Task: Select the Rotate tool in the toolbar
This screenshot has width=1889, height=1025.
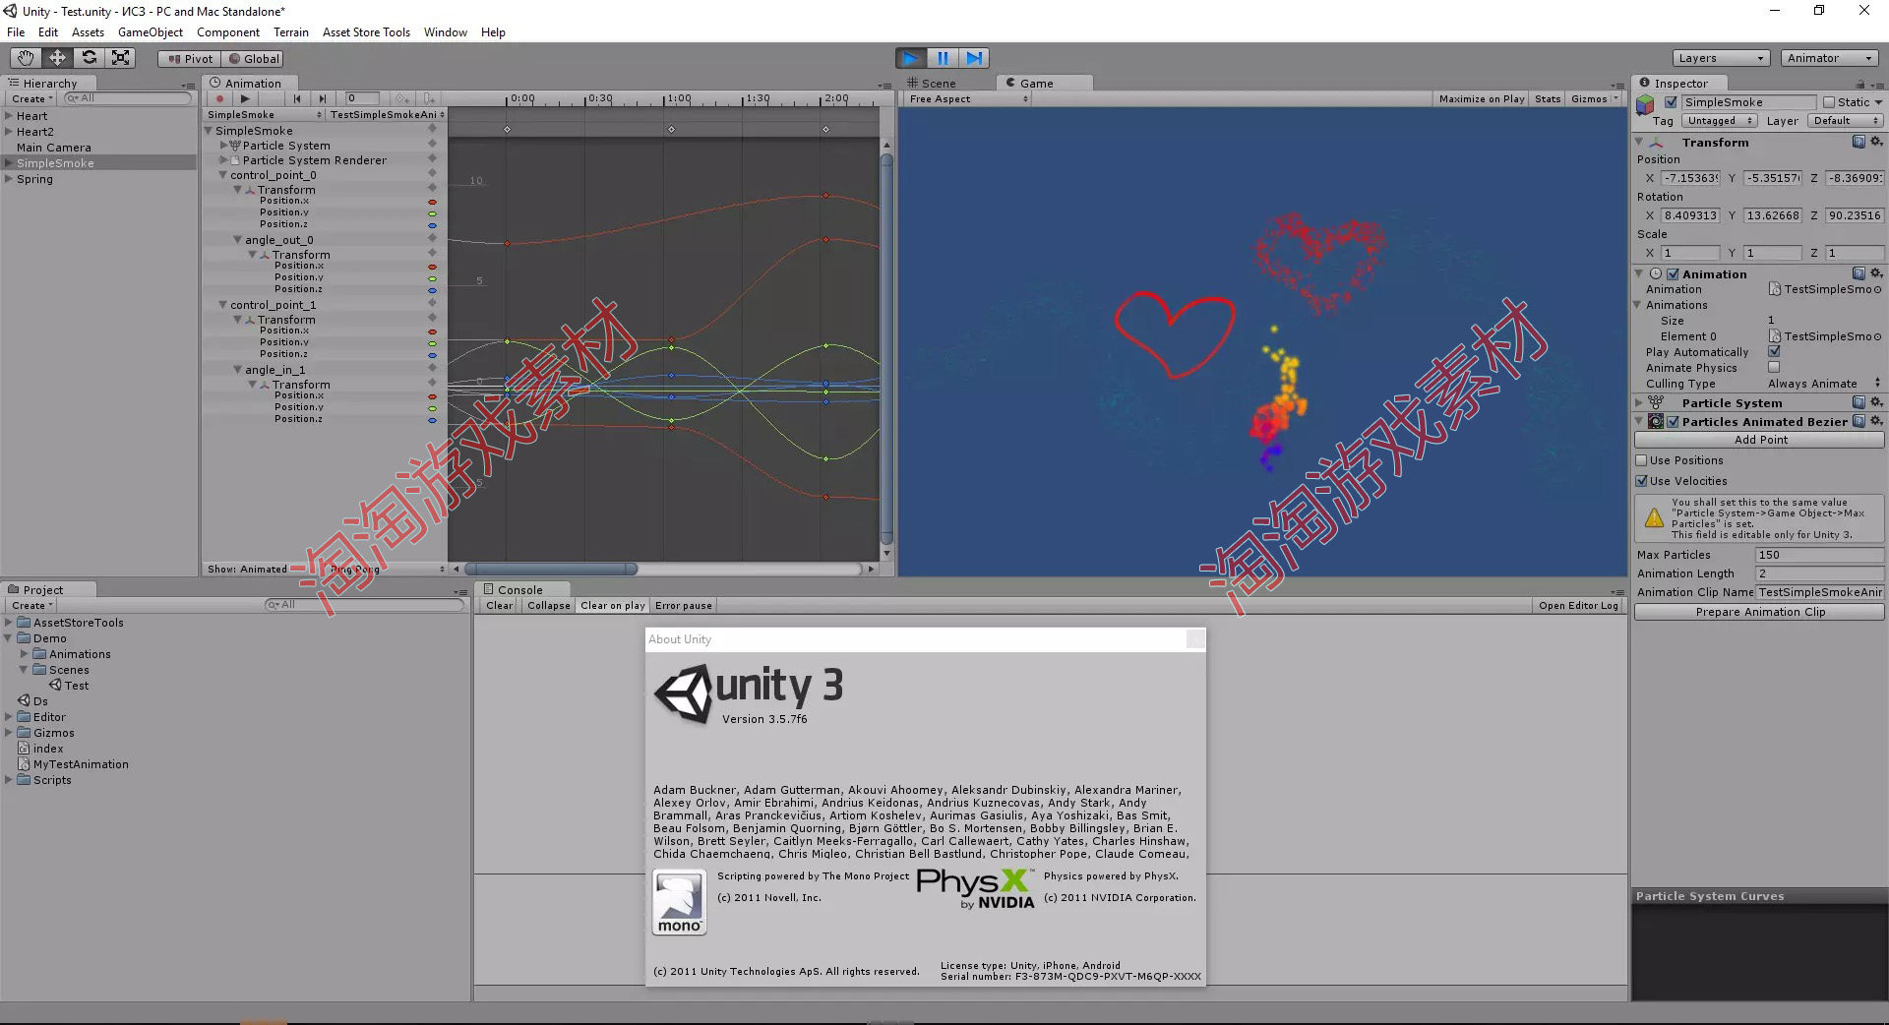Action: tap(89, 58)
